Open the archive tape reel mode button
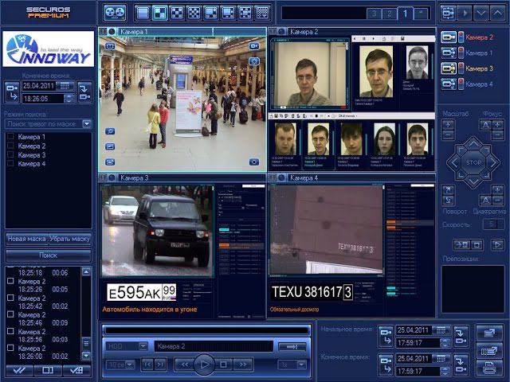The width and height of the screenshot is (510, 382). pos(115,13)
